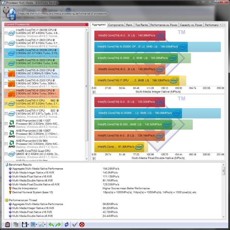Open the line graph icon dropdown arrow
The width and height of the screenshot is (230, 230).
pyautogui.click(x=45, y=225)
